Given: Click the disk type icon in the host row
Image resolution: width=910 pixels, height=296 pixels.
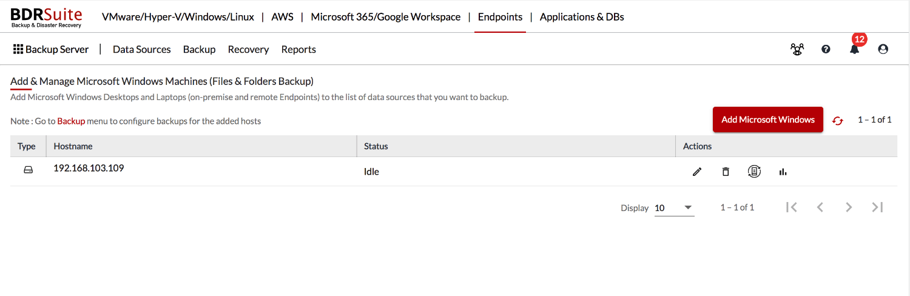Looking at the screenshot, I should coord(28,170).
